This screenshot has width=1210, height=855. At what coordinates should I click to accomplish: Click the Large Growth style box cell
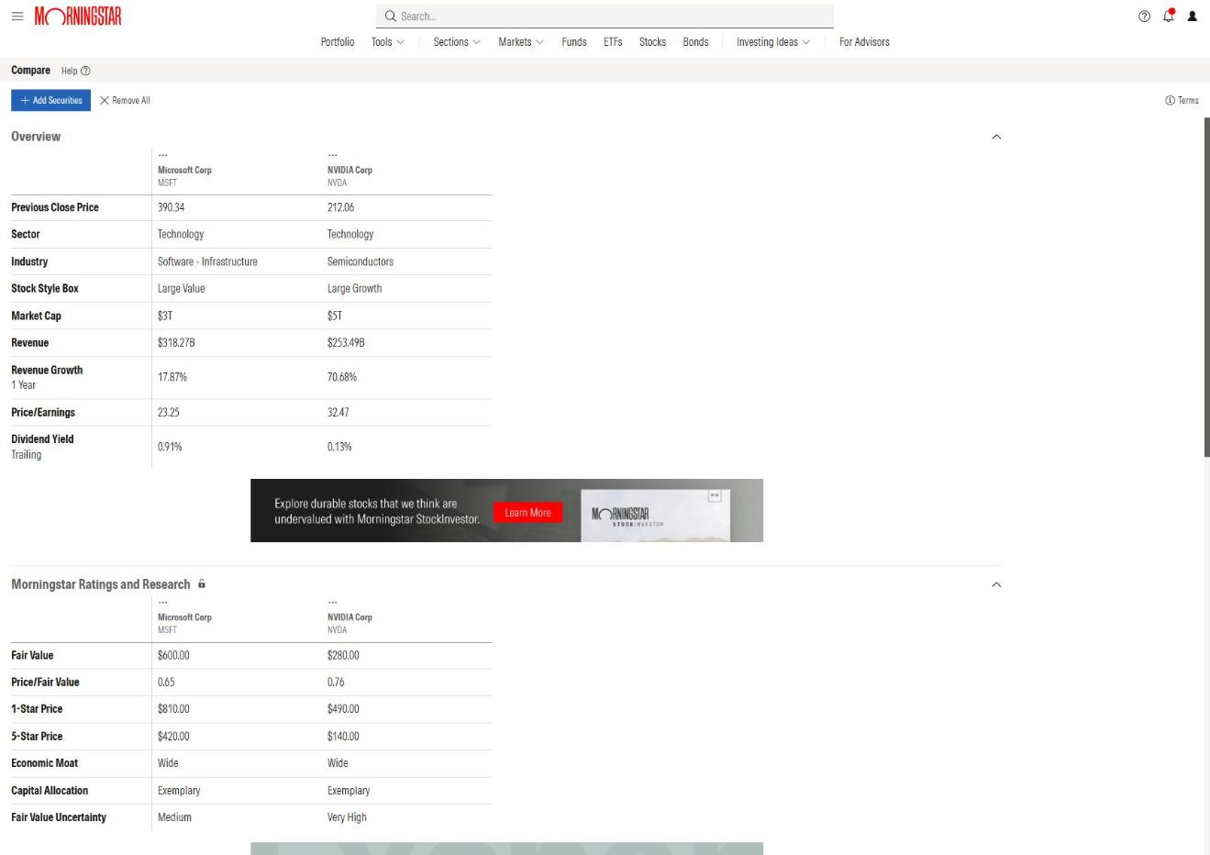[x=354, y=288]
